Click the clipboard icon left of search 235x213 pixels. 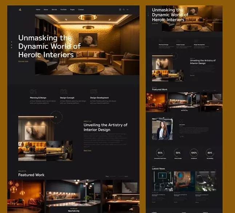click(120, 9)
